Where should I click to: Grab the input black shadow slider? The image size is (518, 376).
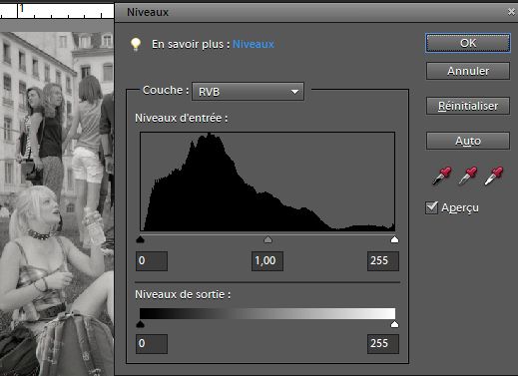coord(141,239)
